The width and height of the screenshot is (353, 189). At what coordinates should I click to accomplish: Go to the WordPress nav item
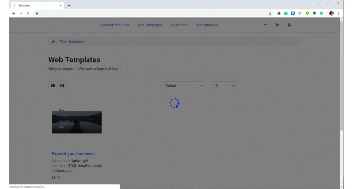pyautogui.click(x=178, y=25)
